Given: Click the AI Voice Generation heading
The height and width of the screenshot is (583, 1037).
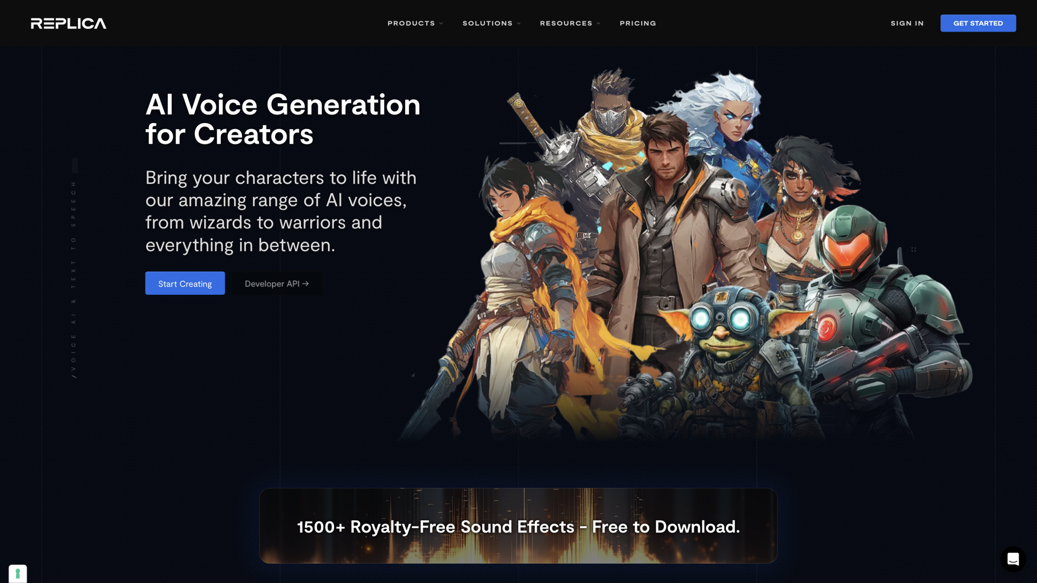Looking at the screenshot, I should tap(283, 119).
